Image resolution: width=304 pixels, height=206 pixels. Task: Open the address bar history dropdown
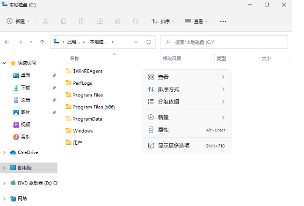coord(136,42)
